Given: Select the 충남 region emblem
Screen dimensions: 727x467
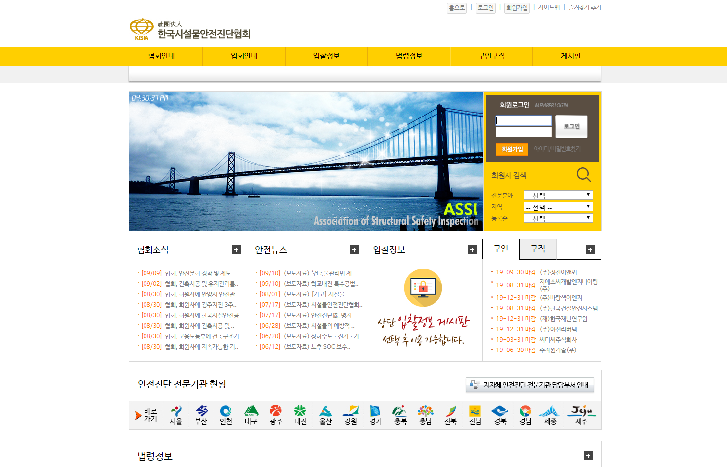Looking at the screenshot, I should point(426,415).
